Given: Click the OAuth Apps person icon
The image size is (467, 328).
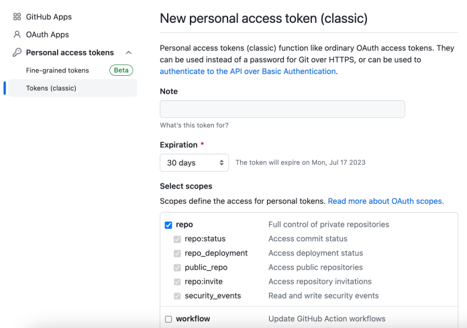Looking at the screenshot, I should tap(17, 34).
